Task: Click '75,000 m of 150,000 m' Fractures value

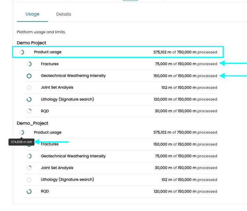Action: pyautogui.click(x=175, y=64)
